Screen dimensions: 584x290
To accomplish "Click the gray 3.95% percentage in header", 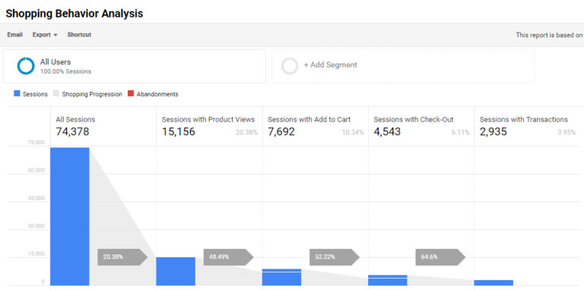I will pyautogui.click(x=566, y=132).
